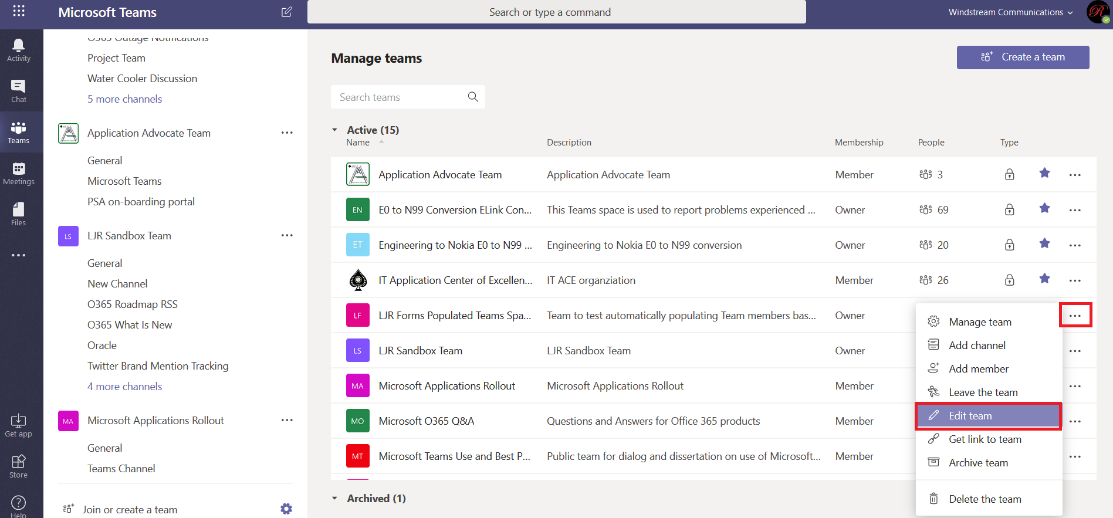The image size is (1113, 518).
Task: Click the Oracle channel
Action: pos(102,345)
